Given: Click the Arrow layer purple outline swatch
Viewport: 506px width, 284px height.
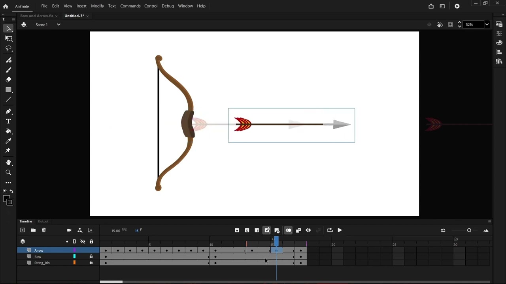Looking at the screenshot, I should click(x=74, y=250).
